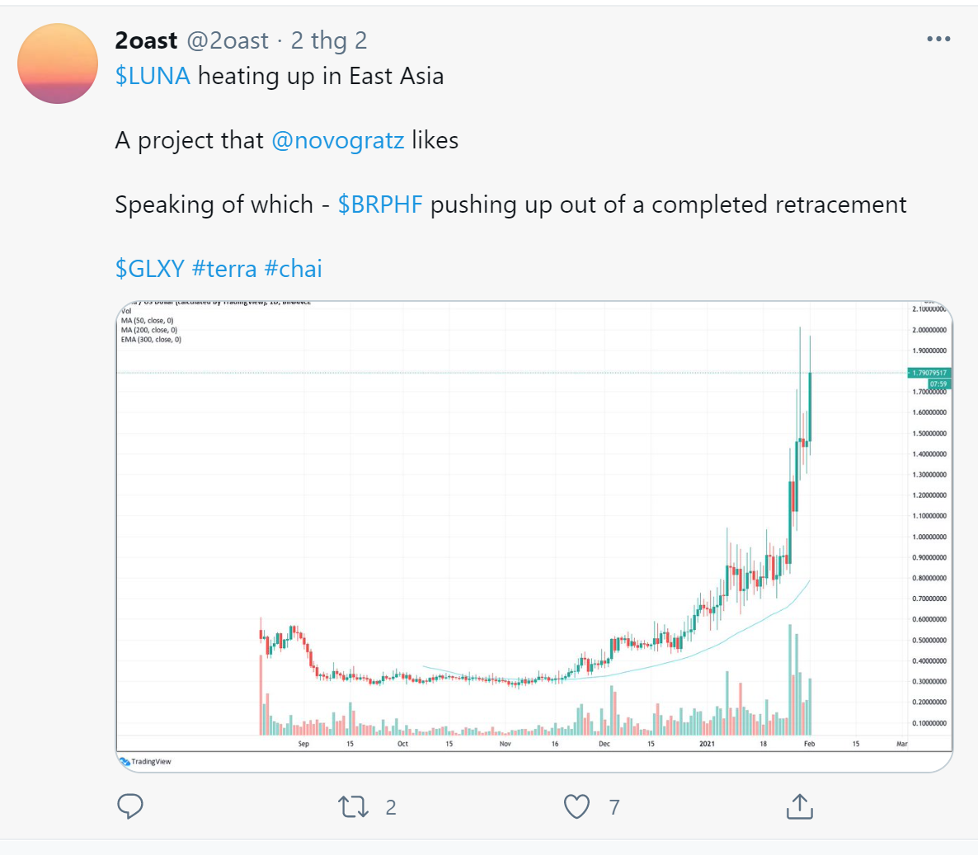The image size is (978, 855).
Task: Open the #terra hashtag link
Action: [x=224, y=269]
